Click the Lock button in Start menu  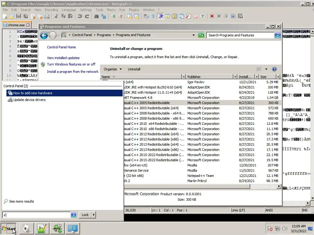pyautogui.click(x=85, y=215)
